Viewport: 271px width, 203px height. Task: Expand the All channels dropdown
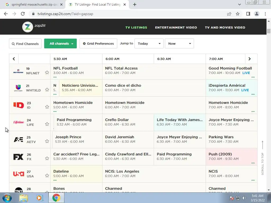(60, 44)
